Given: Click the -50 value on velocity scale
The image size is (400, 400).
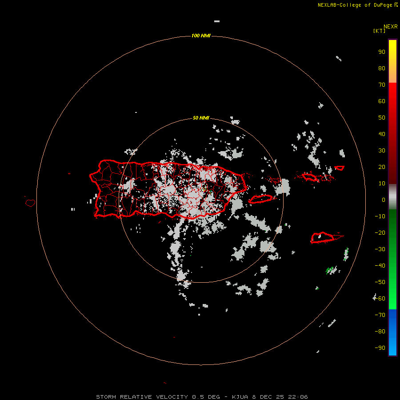Looking at the screenshot, I should [380, 282].
